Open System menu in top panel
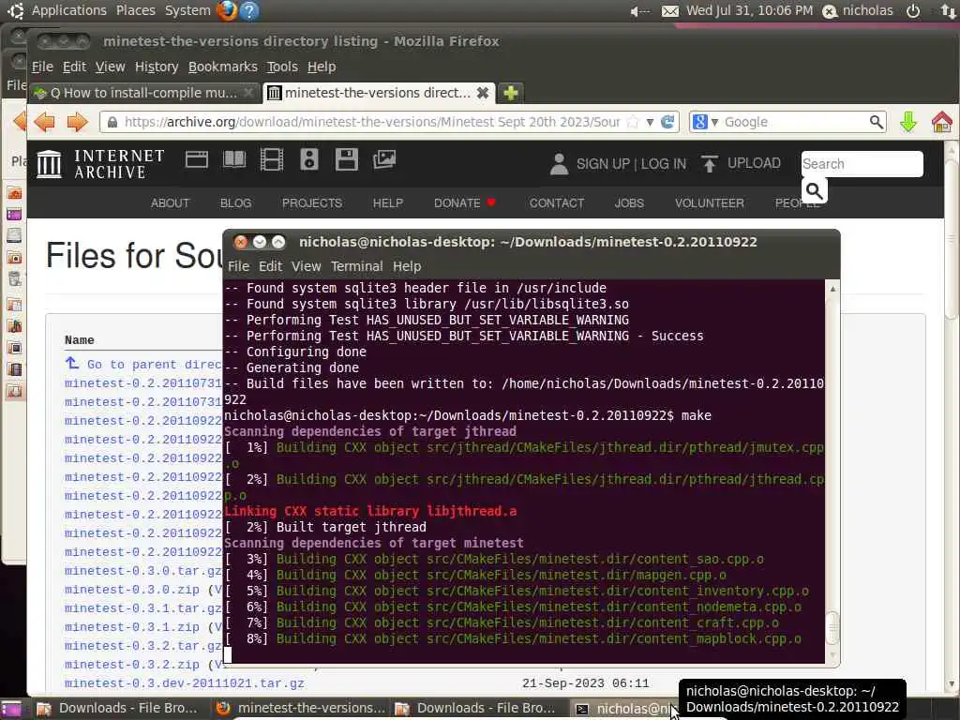The height and width of the screenshot is (720, 960). pyautogui.click(x=187, y=11)
